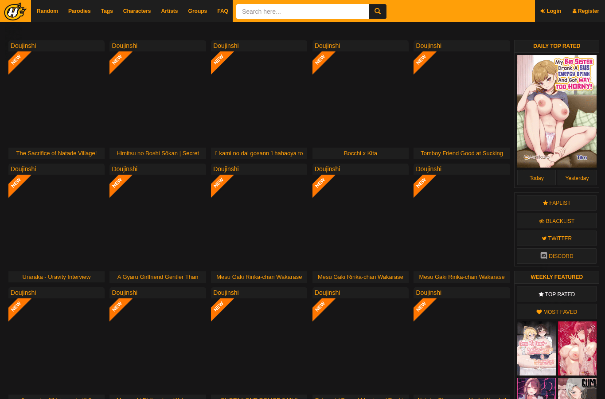Screen dimensions: 605x399
Task: Open the 'Uraraka - Uravity Interview' title
Action: tap(56, 277)
